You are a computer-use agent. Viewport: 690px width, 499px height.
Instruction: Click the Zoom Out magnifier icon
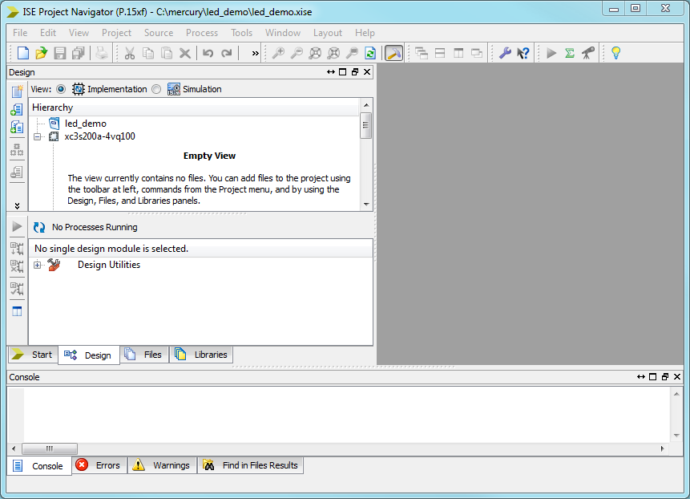[297, 53]
